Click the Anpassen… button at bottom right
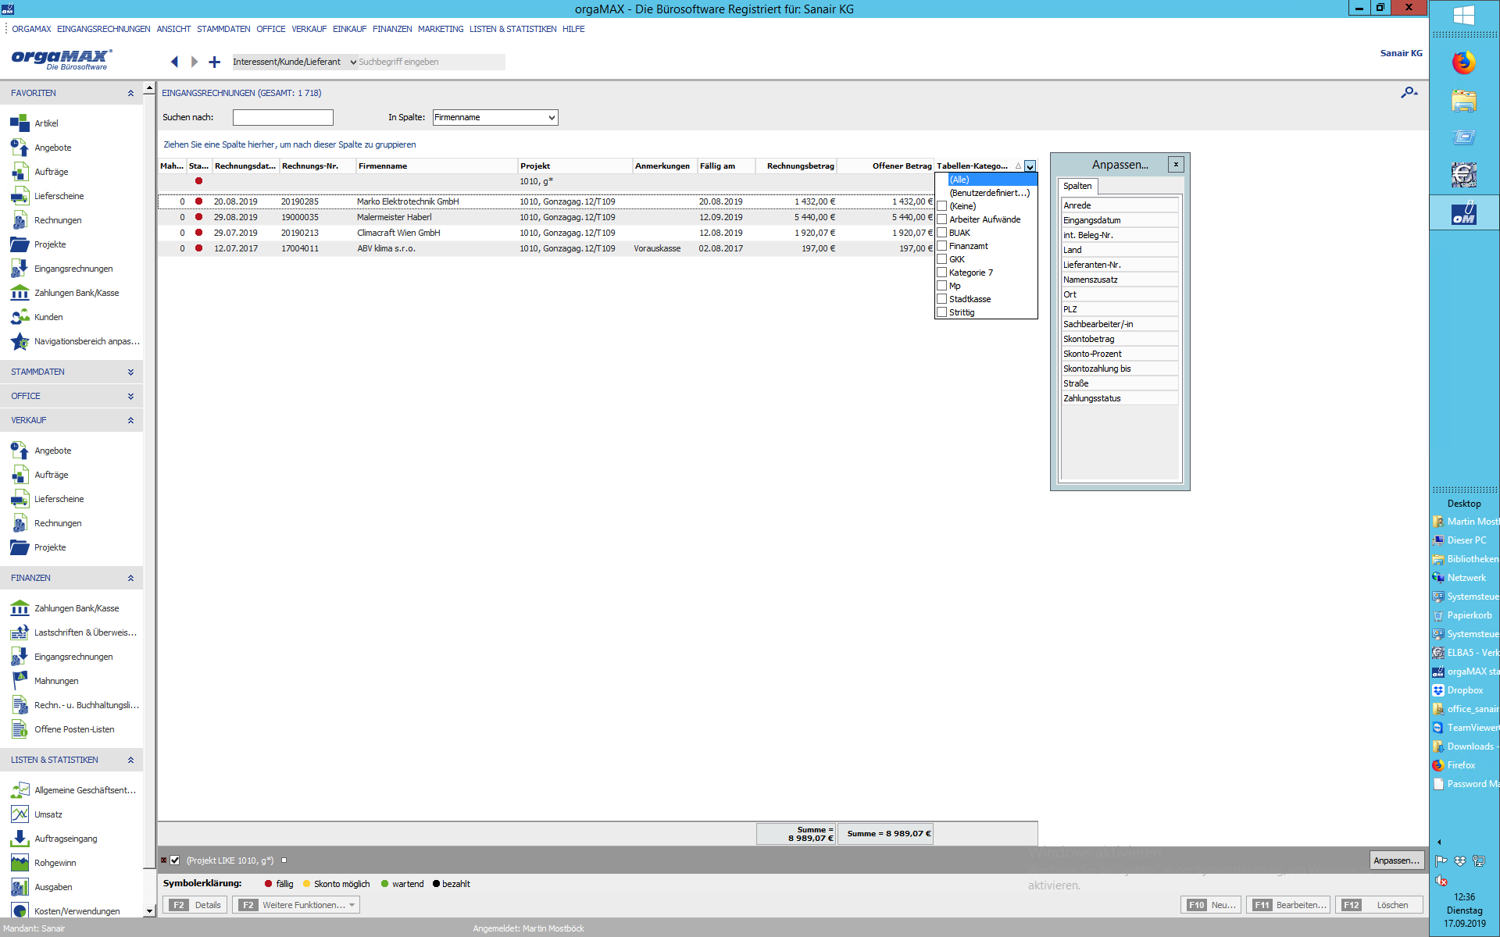1500x937 pixels. coord(1397,860)
